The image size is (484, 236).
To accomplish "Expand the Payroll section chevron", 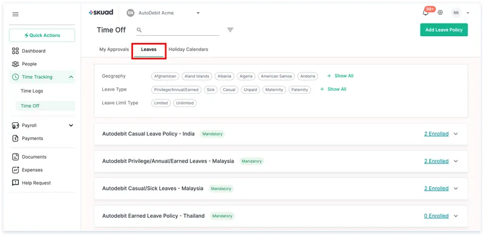I will click(71, 125).
